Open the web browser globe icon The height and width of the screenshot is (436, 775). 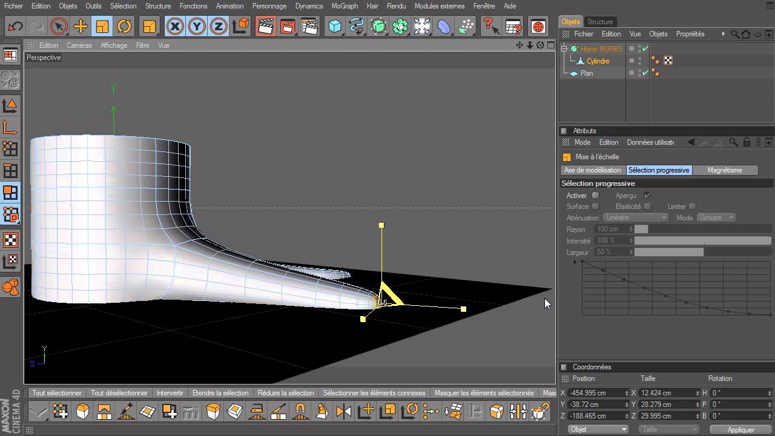tap(538, 26)
